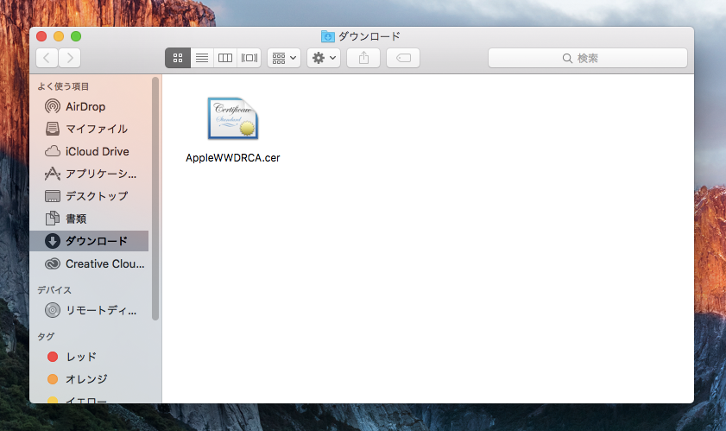Open the gear action menu
The width and height of the screenshot is (726, 431).
(x=324, y=58)
